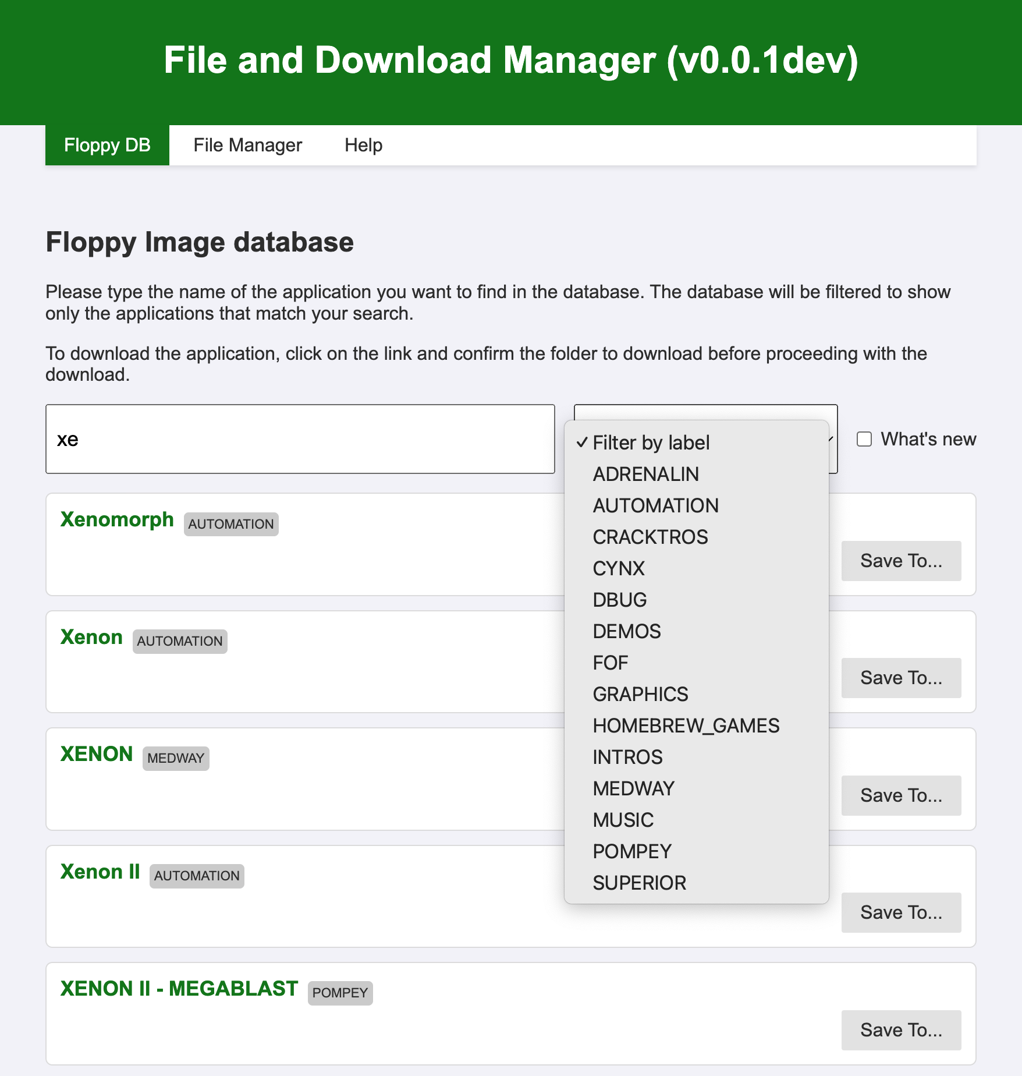
Task: Choose ADRENALIN from label list
Action: (697, 474)
